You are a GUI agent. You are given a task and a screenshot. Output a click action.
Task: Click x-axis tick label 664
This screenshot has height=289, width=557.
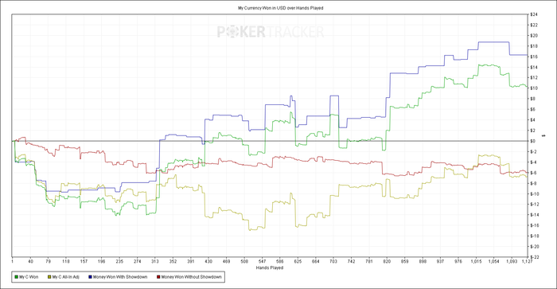(x=315, y=262)
